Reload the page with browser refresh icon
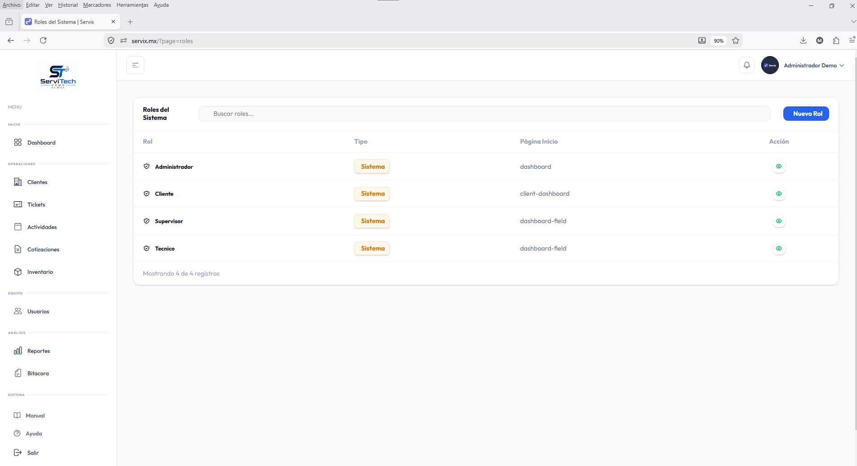The image size is (857, 466). coord(43,40)
